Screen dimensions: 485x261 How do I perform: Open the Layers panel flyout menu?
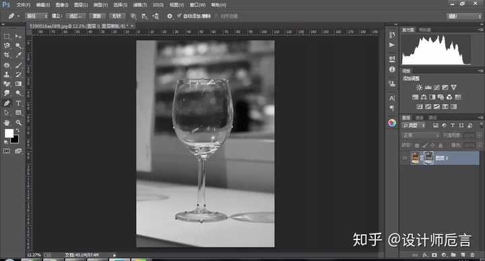tap(480, 118)
